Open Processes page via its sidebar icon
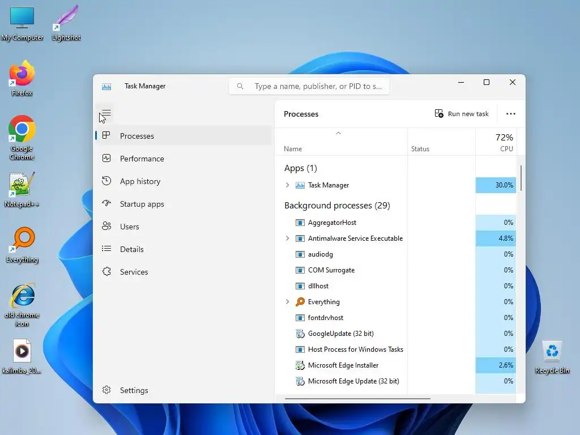This screenshot has width=580, height=435. 106,135
